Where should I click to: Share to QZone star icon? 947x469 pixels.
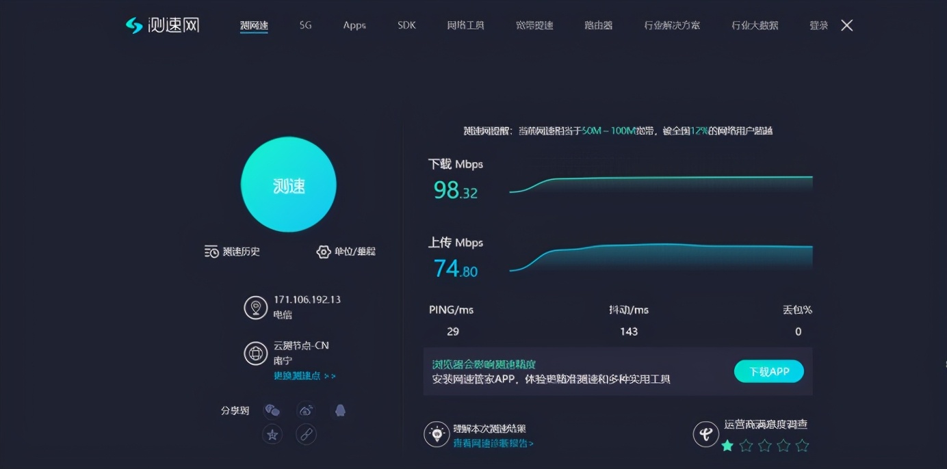pos(272,434)
